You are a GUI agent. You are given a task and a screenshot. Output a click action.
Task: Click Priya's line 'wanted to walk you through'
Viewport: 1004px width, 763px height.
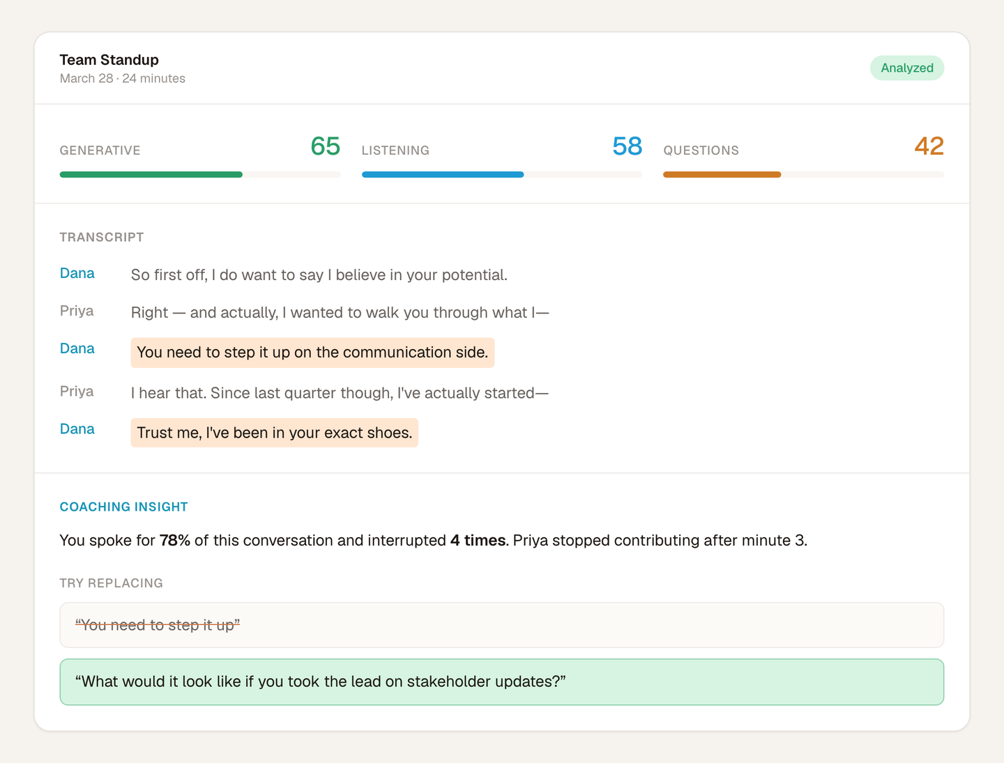[x=340, y=313]
